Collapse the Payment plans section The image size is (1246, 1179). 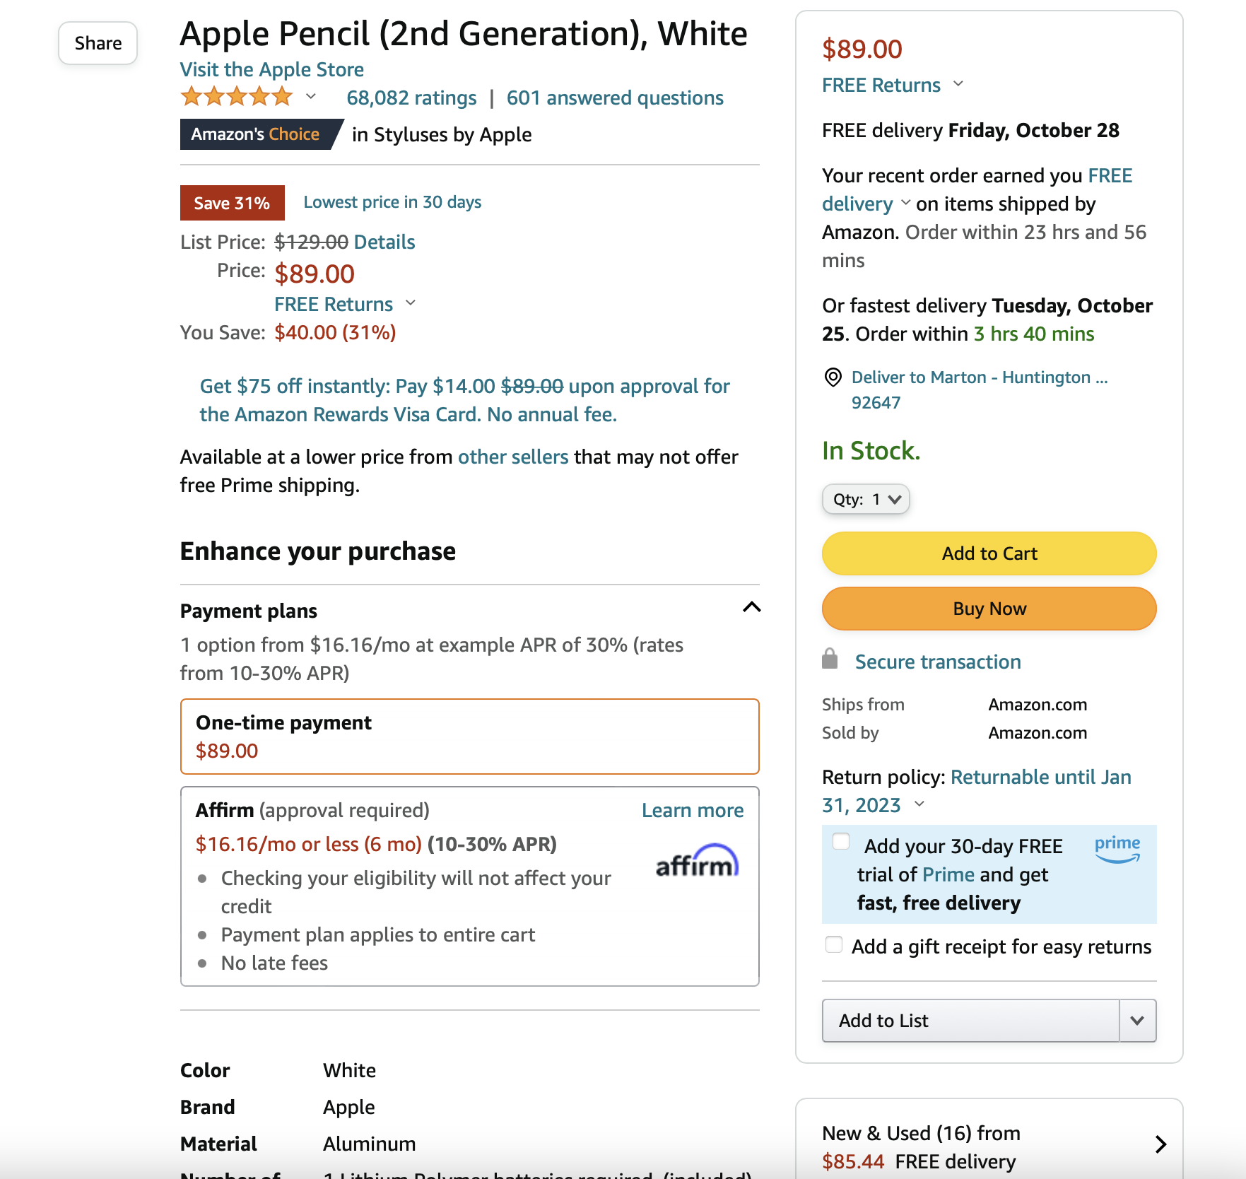752,607
